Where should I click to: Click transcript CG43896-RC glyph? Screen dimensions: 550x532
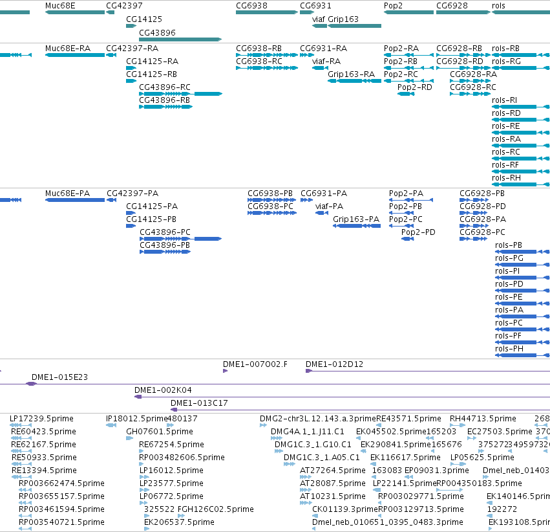(180, 94)
